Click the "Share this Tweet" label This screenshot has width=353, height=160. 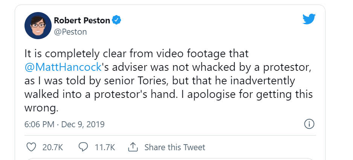pyautogui.click(x=175, y=147)
